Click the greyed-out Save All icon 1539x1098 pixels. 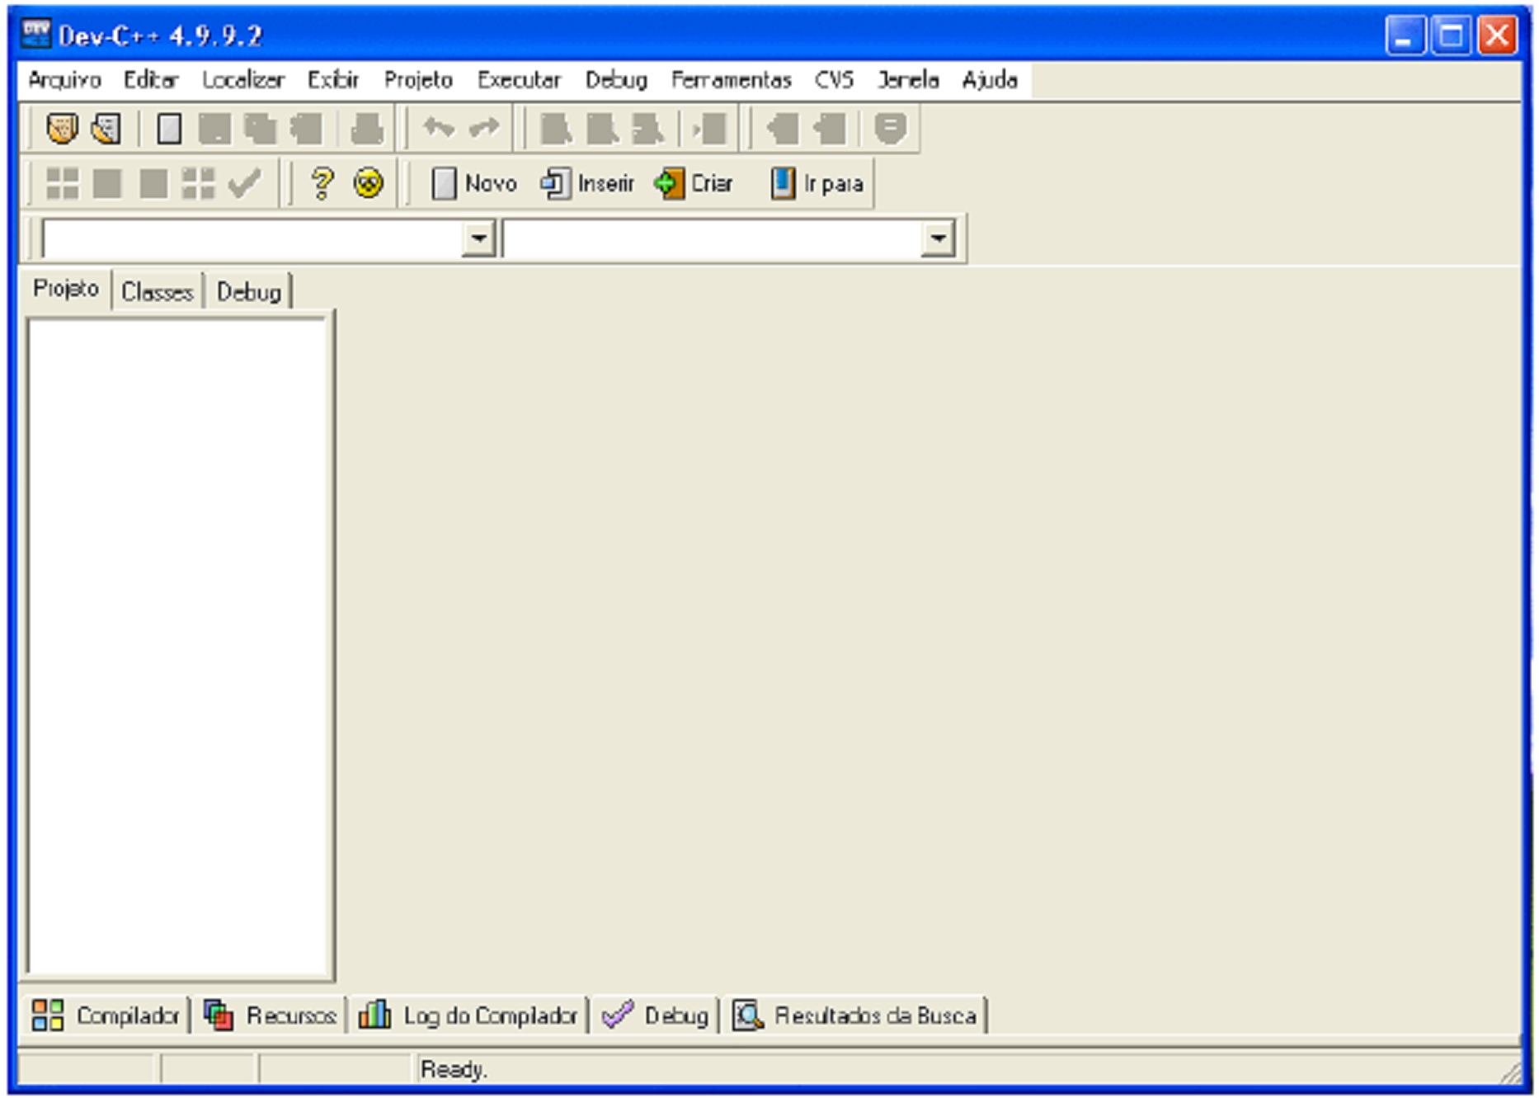coord(261,129)
